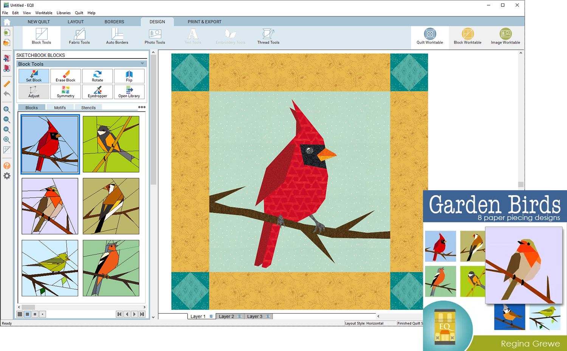The width and height of the screenshot is (567, 351).
Task: Switch to the Block Worktable
Action: pyautogui.click(x=468, y=37)
